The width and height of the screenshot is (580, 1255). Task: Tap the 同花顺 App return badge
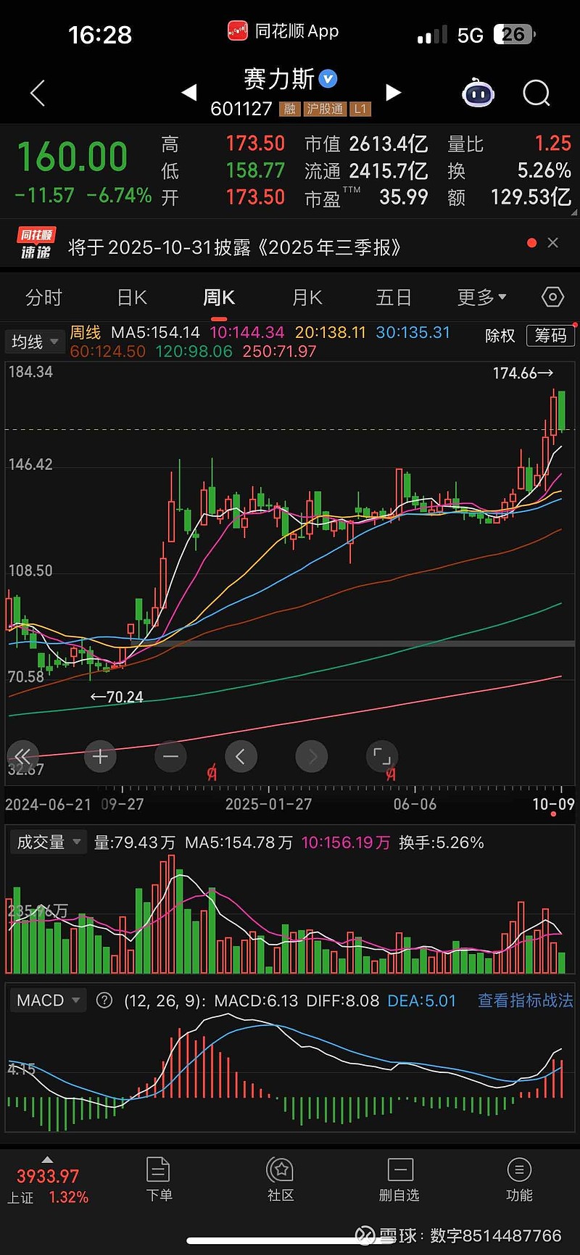283,31
